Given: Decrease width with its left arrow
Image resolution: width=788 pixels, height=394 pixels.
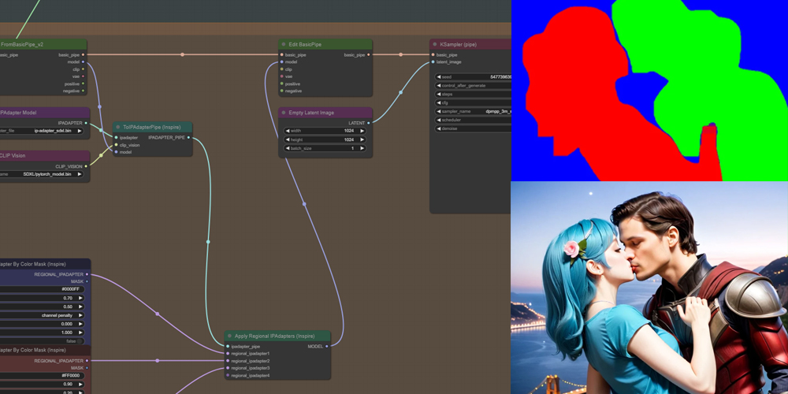Looking at the screenshot, I should point(288,131).
